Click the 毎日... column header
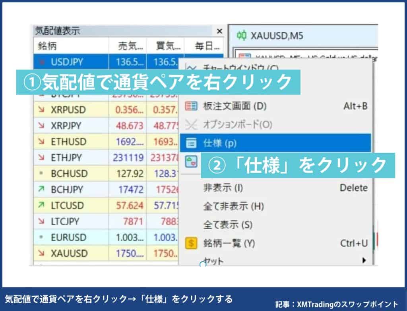Viewport: 407px width, 311px height. click(x=204, y=46)
